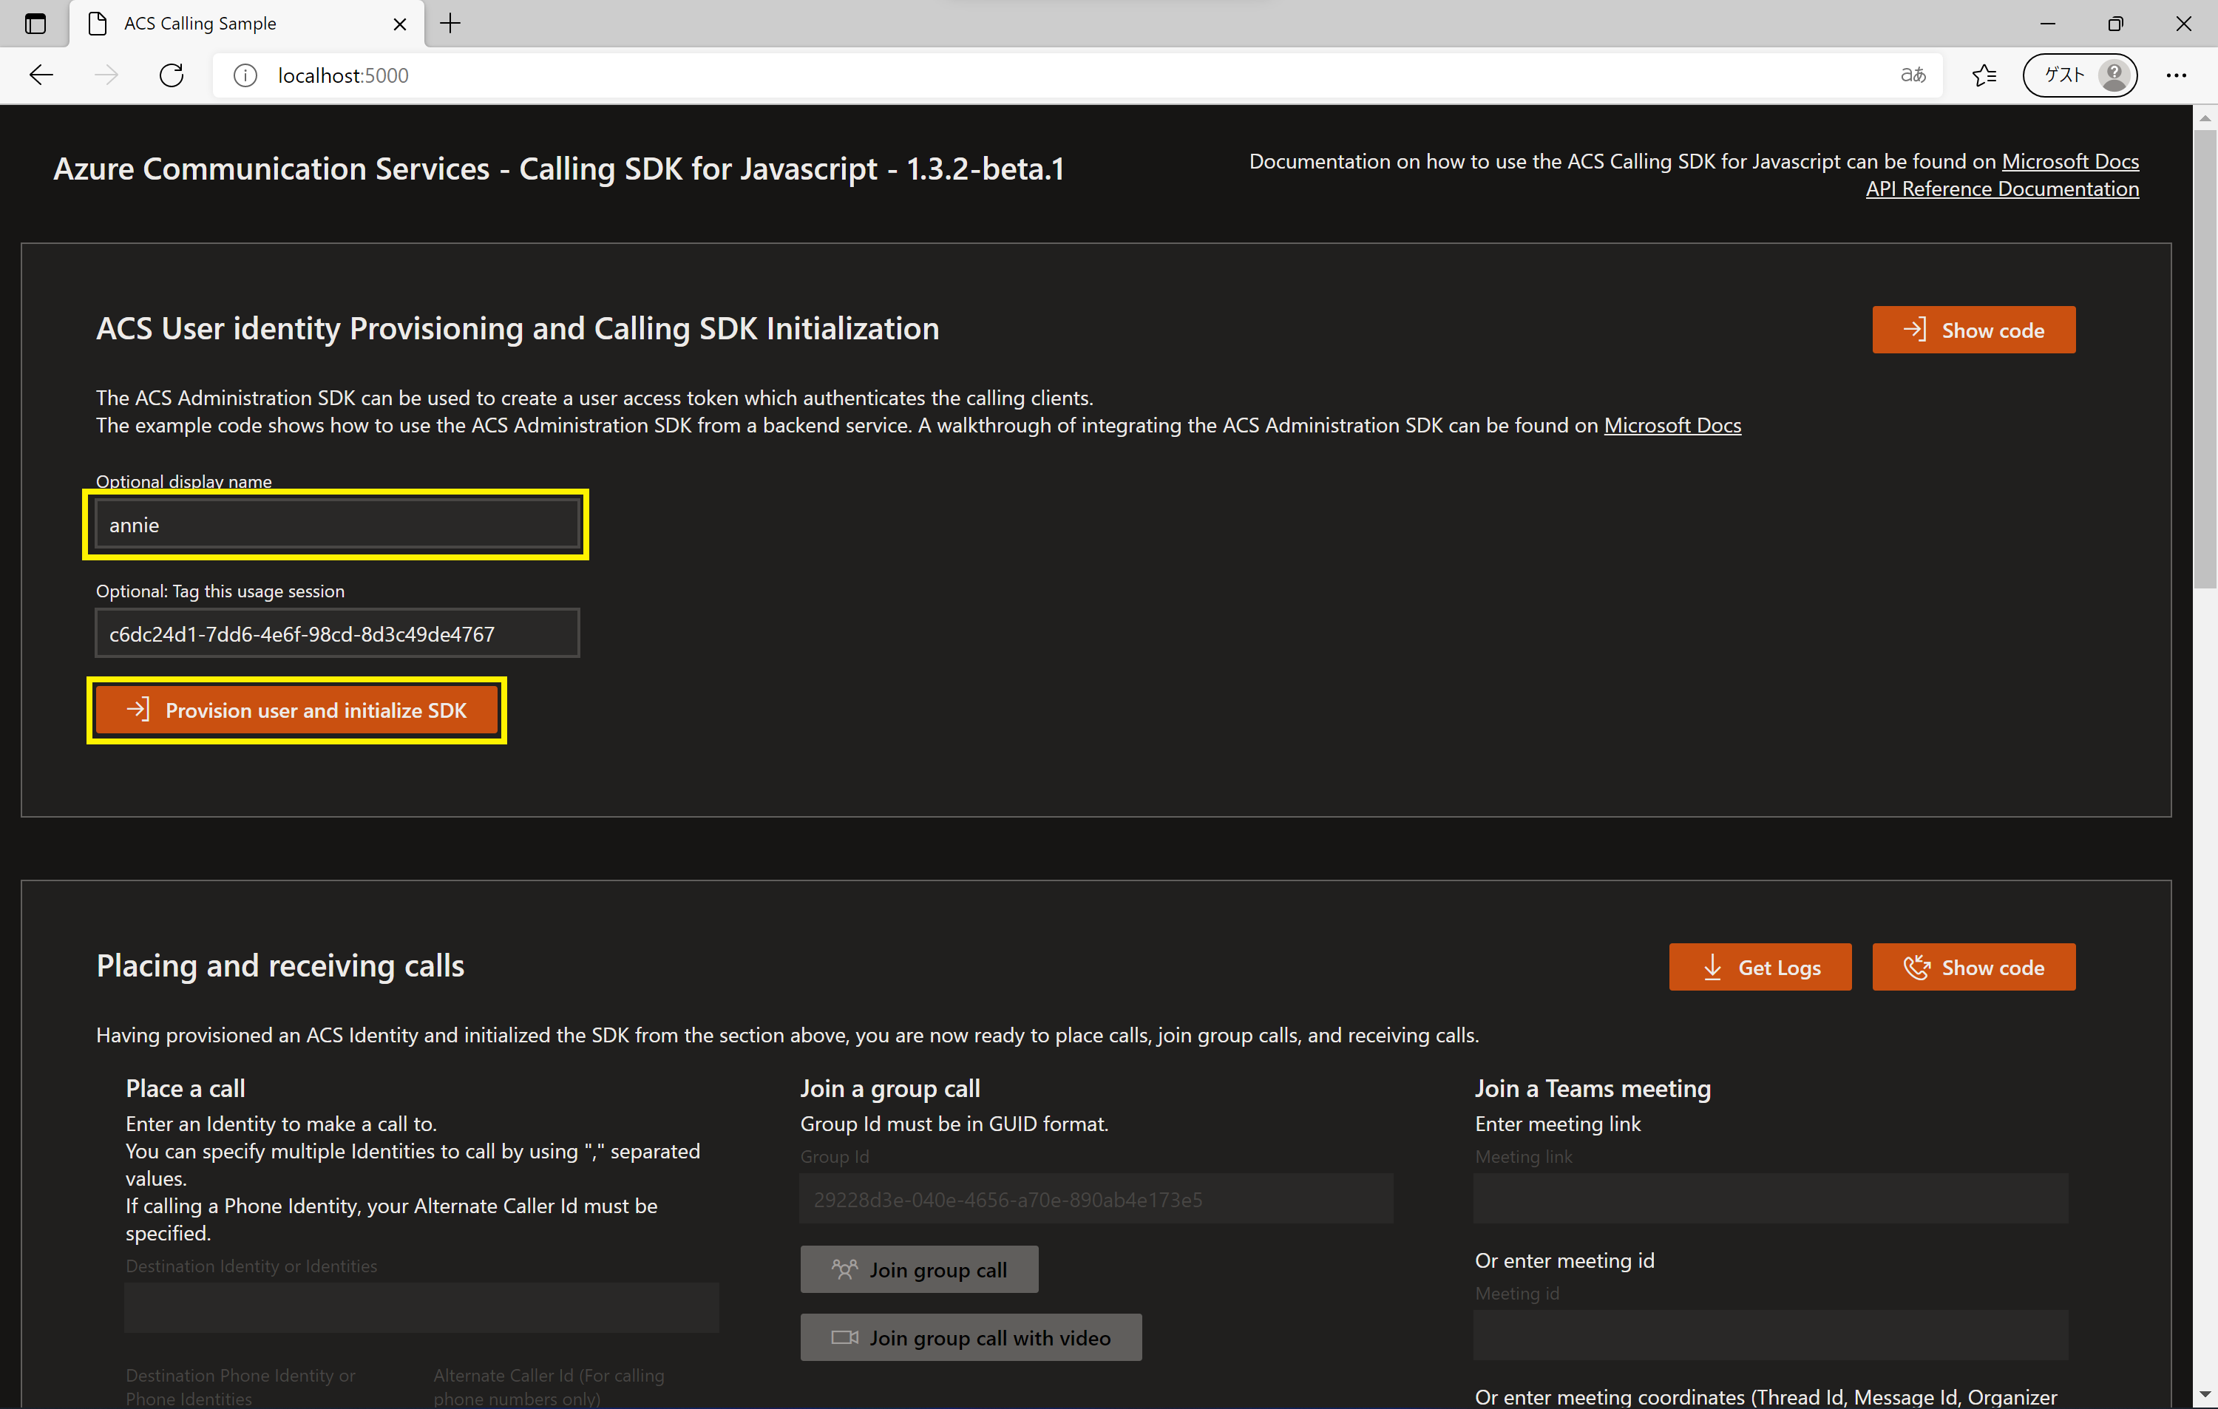The width and height of the screenshot is (2218, 1409).
Task: Click the browser back arrow icon
Action: click(41, 75)
